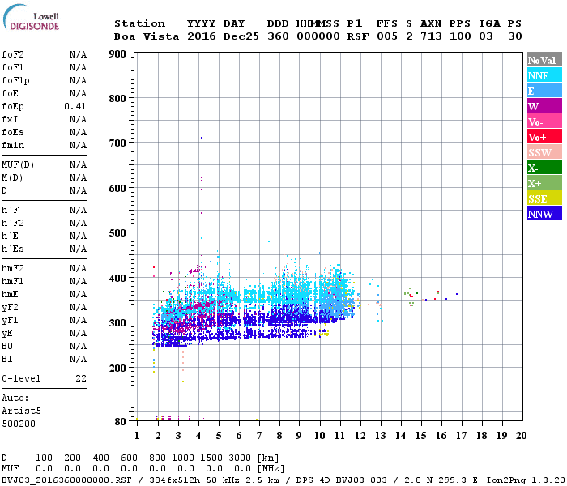Click the foF1p parameter label
The image size is (567, 486).
click(x=15, y=81)
